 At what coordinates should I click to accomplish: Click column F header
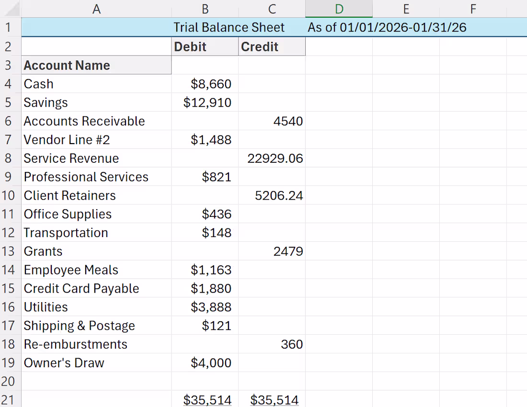(473, 9)
